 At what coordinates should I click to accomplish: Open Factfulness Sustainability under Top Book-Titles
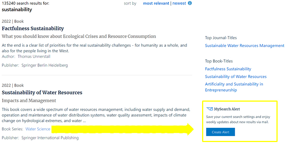228,69
